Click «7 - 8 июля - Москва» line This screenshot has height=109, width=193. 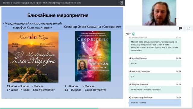pos(80,86)
